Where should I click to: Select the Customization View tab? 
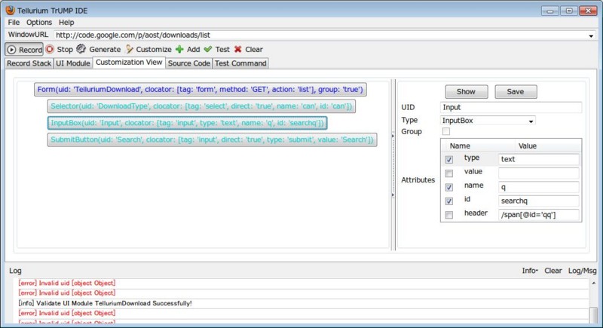coord(129,63)
